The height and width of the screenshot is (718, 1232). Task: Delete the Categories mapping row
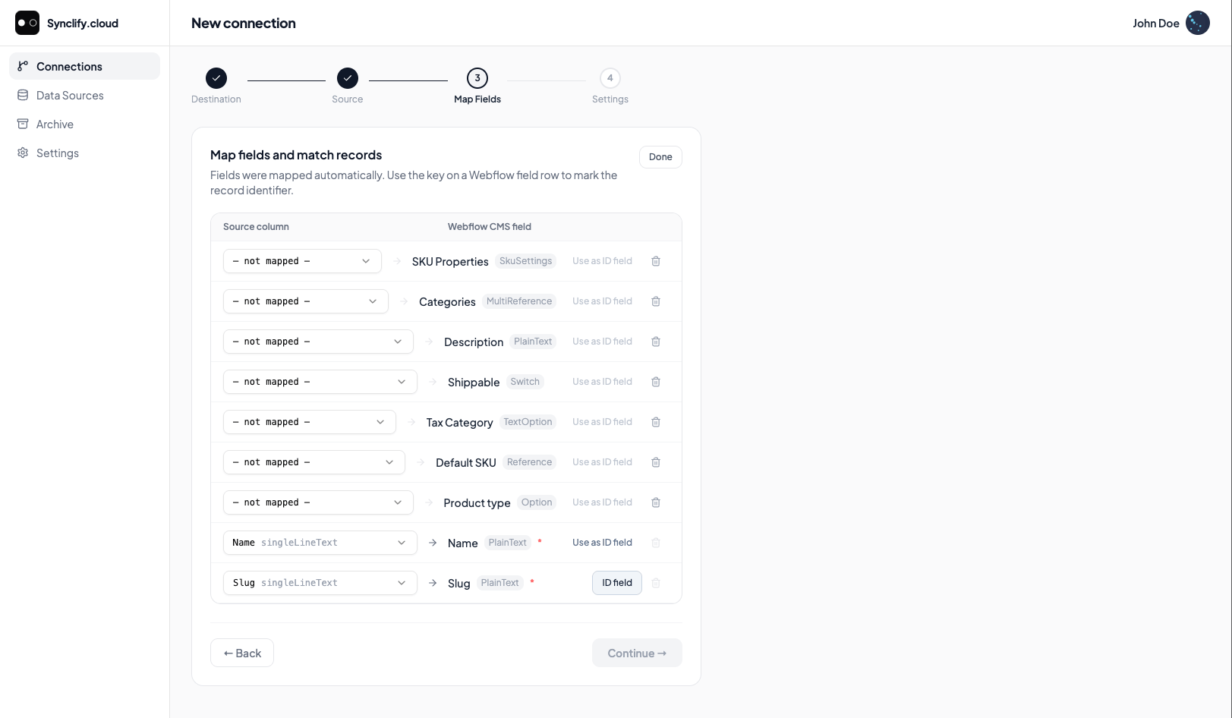[x=656, y=301]
